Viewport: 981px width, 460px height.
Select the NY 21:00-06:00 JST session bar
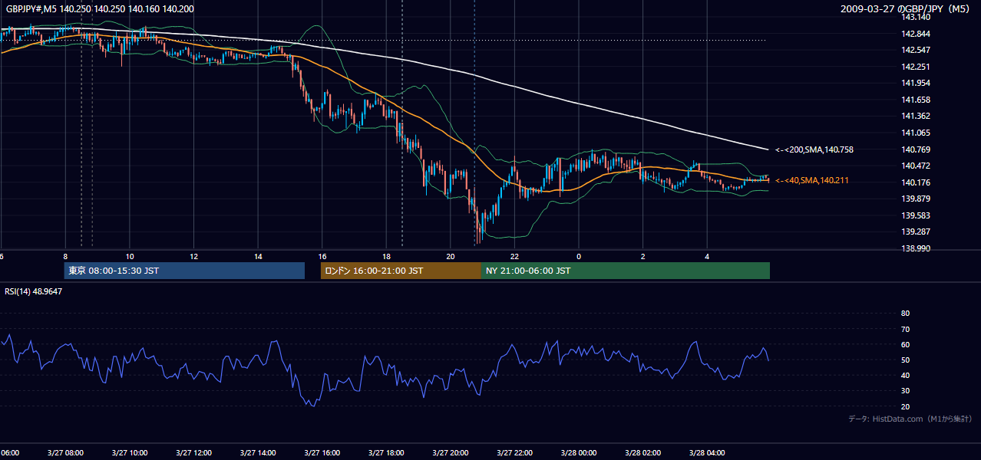click(626, 271)
